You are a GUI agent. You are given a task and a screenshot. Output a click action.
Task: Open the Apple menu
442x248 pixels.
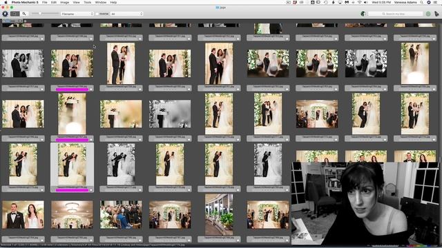click(6, 2)
